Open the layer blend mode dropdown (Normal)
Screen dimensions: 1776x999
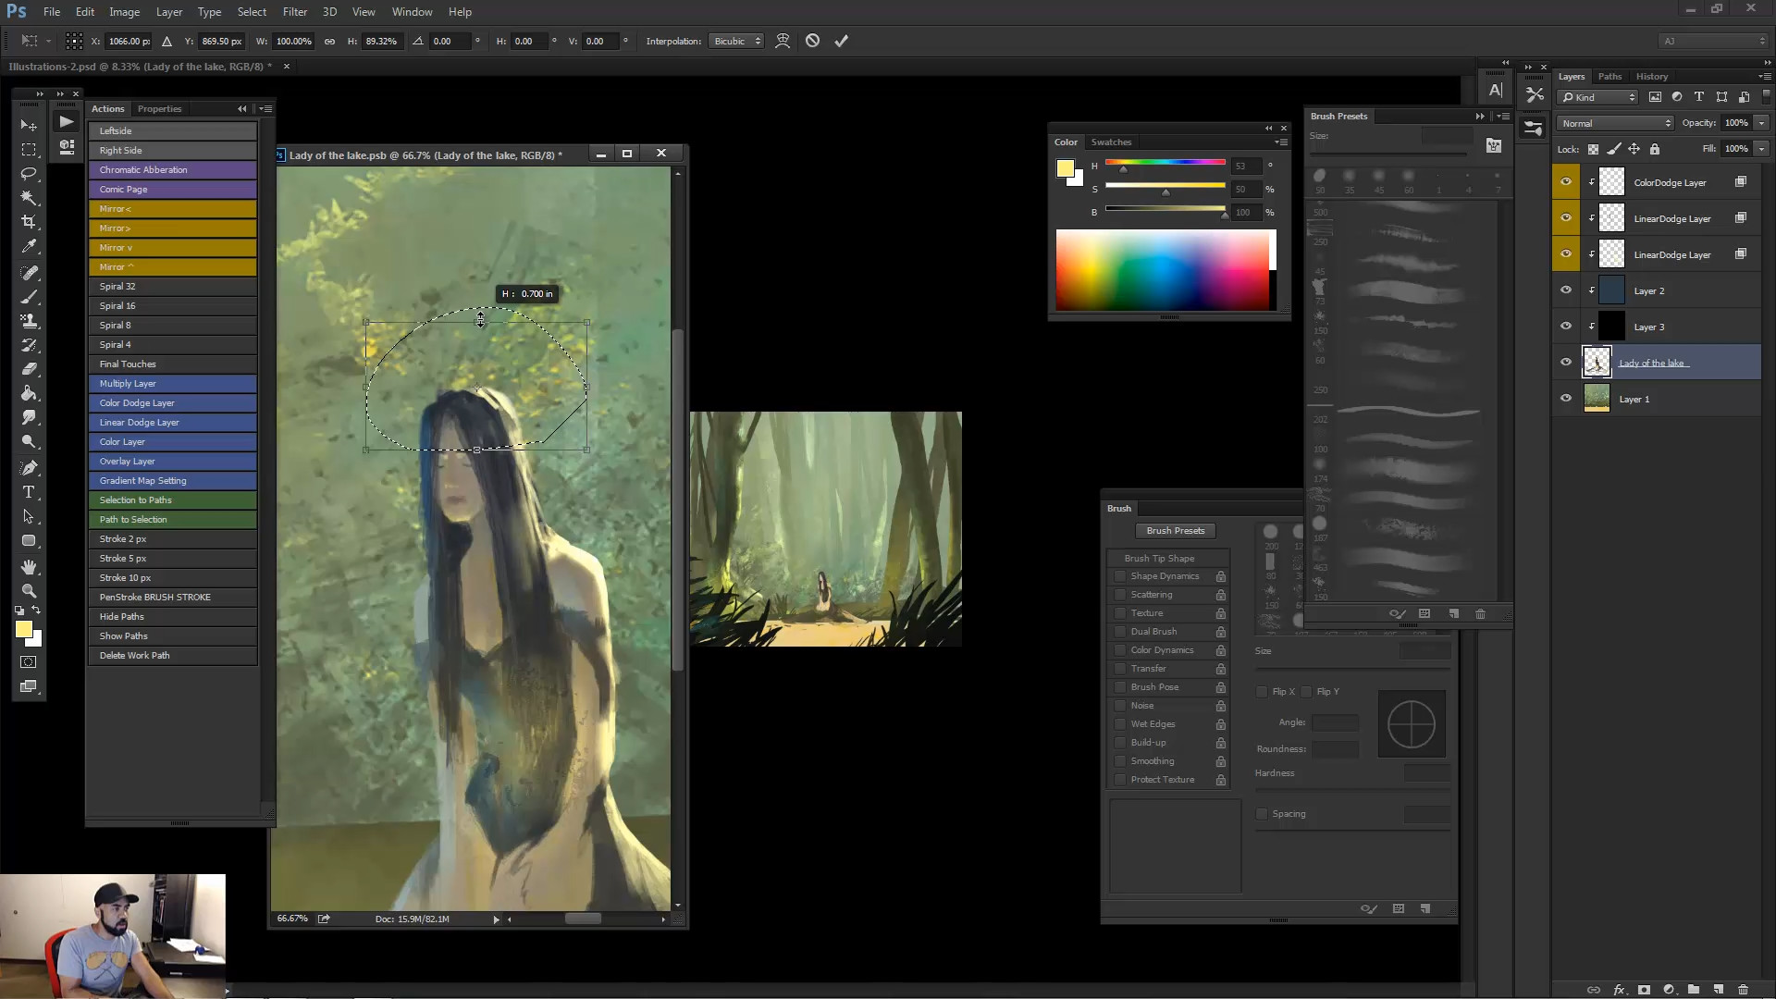1616,123
